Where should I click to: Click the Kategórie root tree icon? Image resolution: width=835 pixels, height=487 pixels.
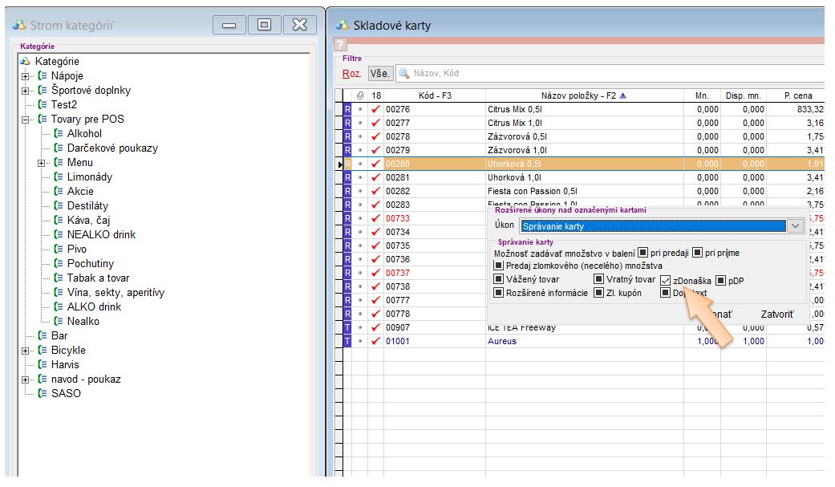pos(26,62)
